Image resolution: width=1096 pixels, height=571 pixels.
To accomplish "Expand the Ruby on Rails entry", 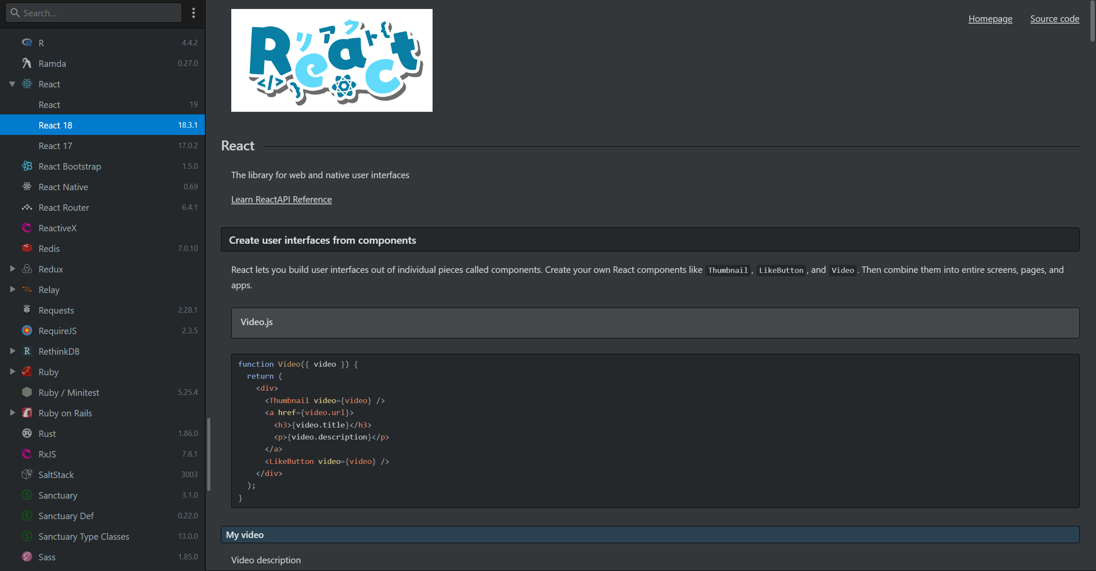I will point(12,413).
